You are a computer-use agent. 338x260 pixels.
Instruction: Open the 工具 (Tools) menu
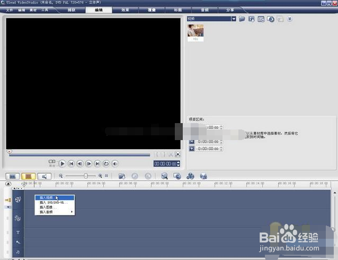click(x=45, y=10)
